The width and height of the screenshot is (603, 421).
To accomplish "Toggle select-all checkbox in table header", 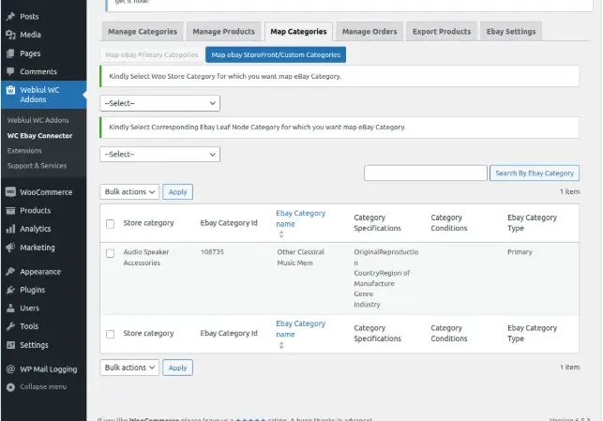I will 111,223.
